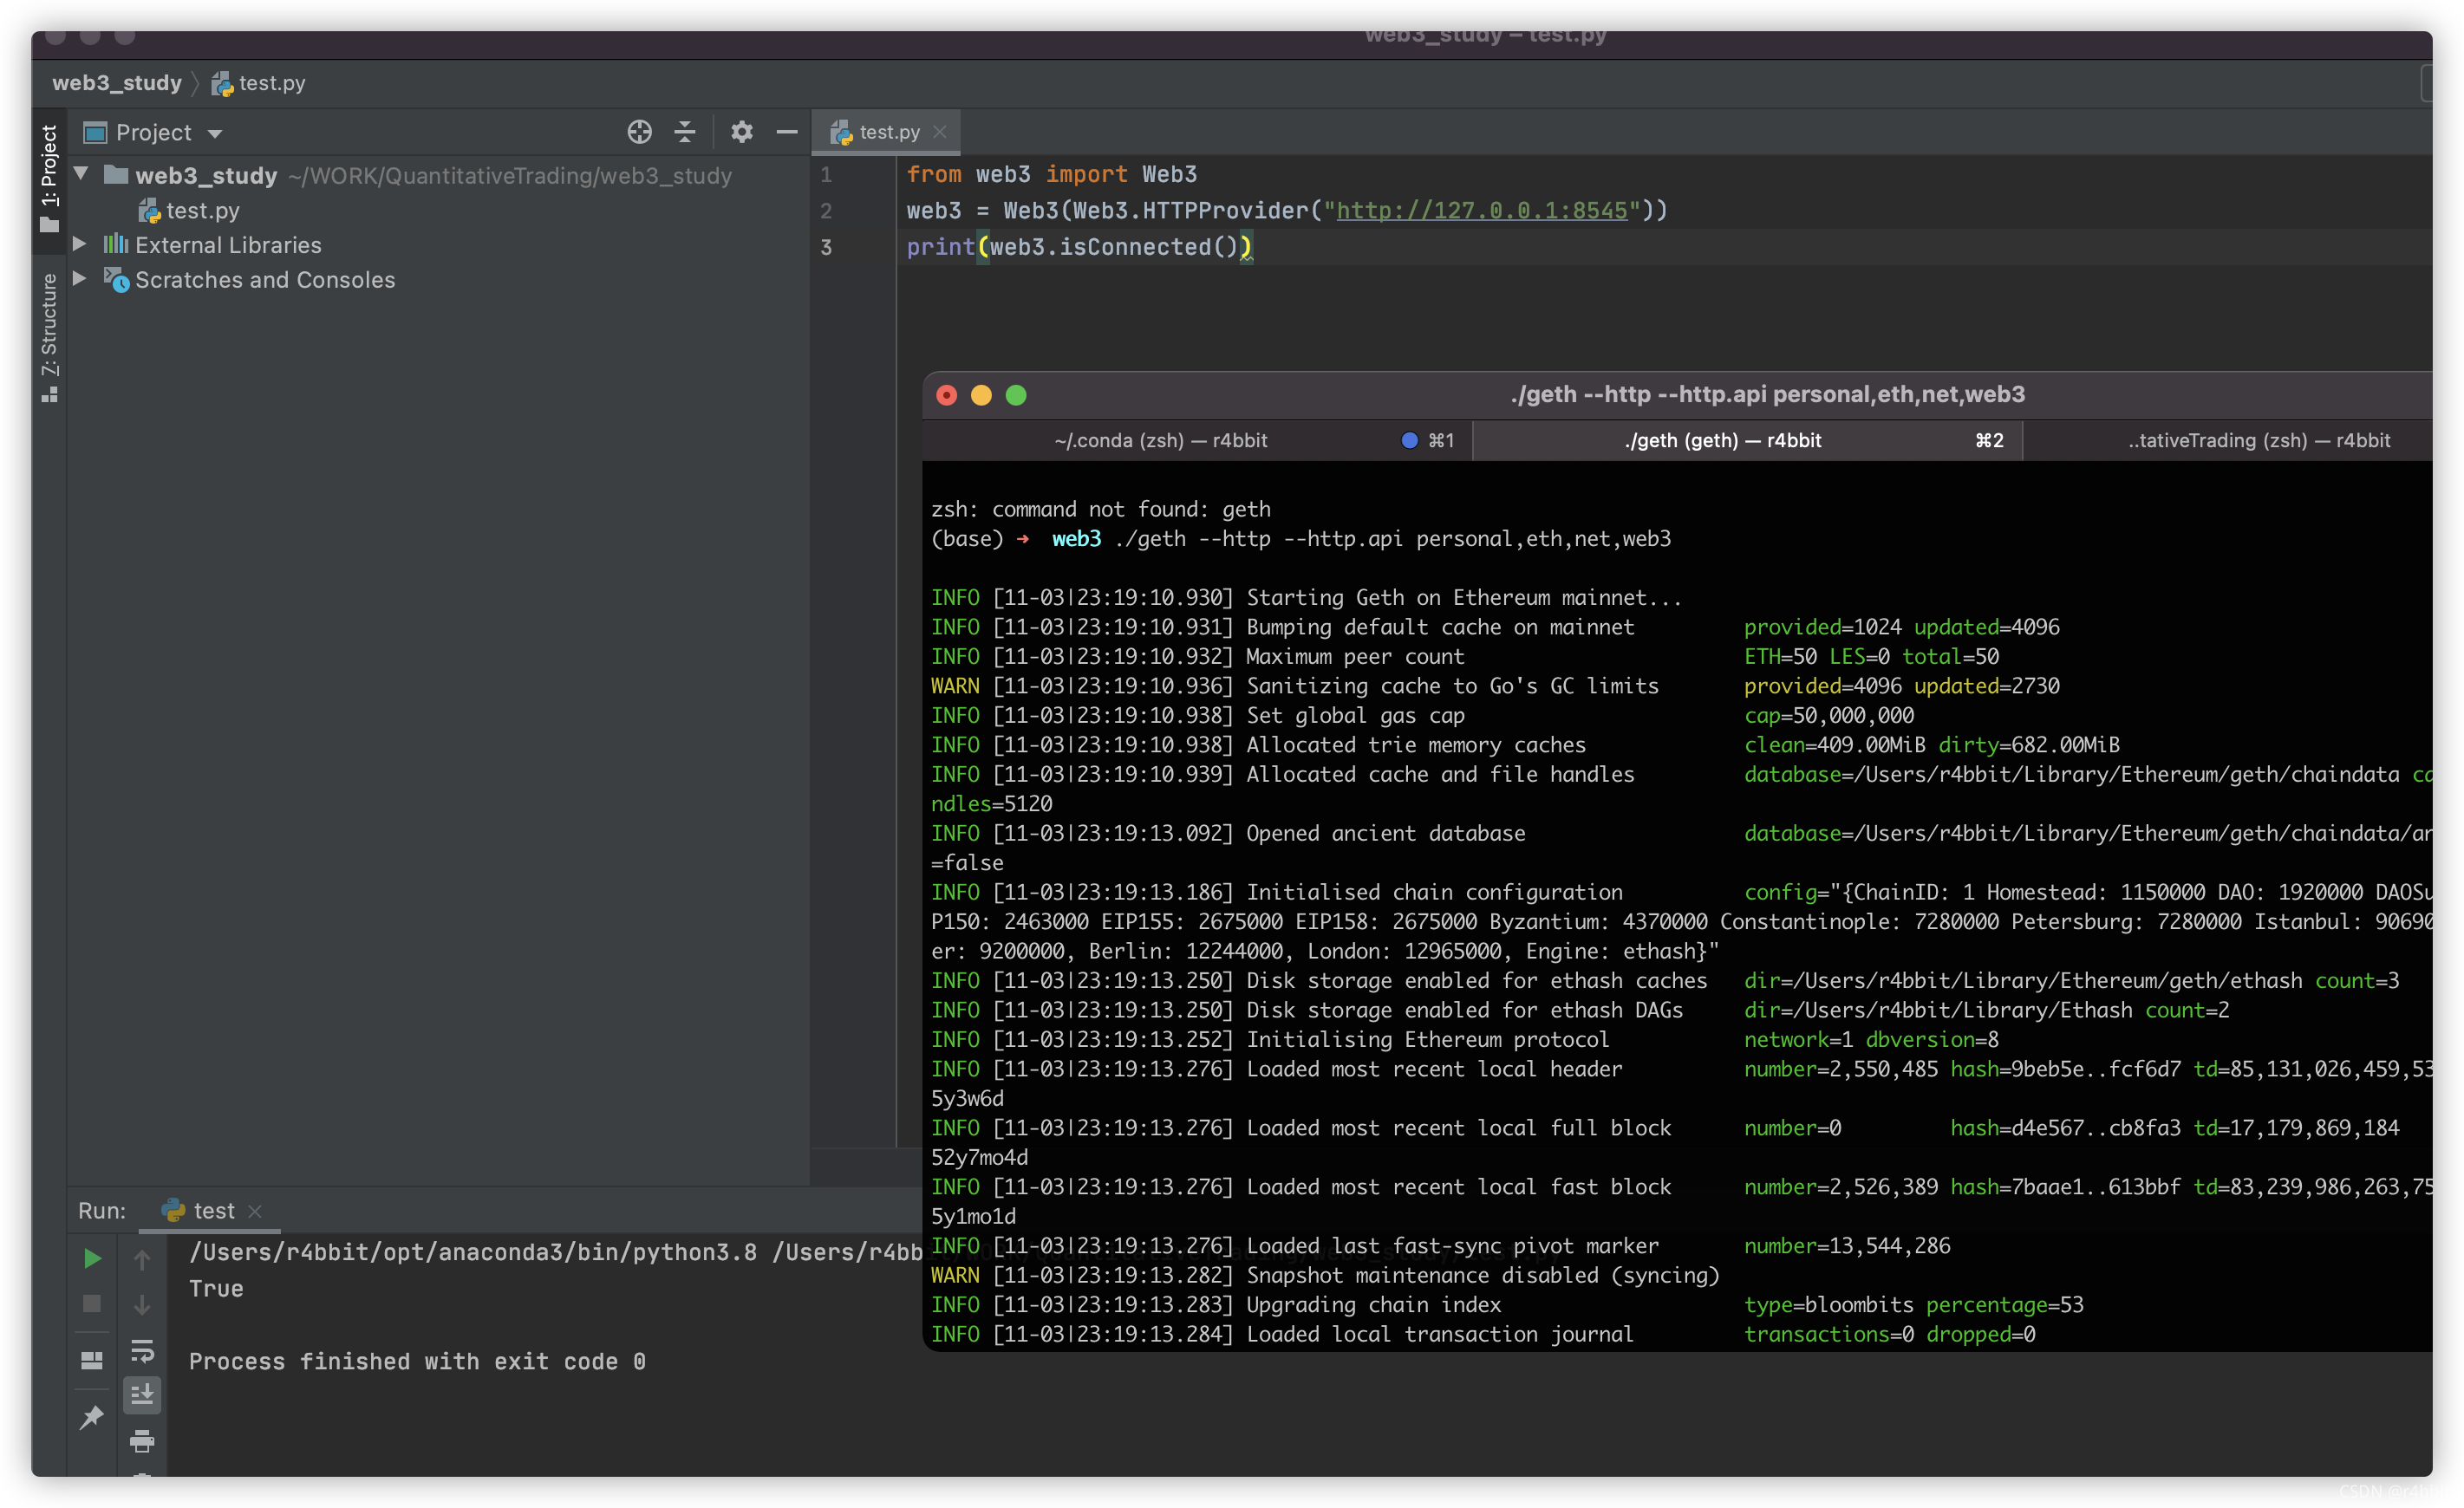Switch to ~/.conda zsh terminal tab
This screenshot has width=2464, height=1508.
click(1160, 441)
